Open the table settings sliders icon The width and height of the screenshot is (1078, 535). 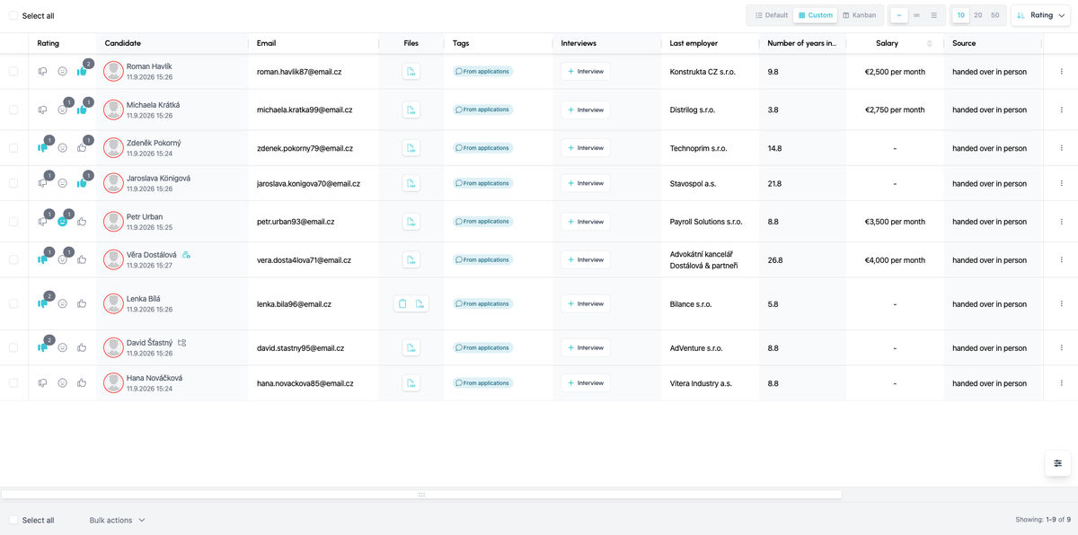coord(1057,463)
